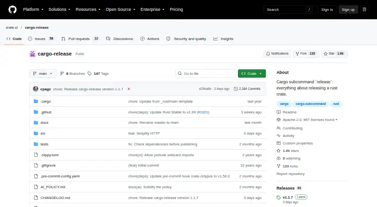Screen dimensions: 377x207
Task: Click the Report repository link
Action: coord(290,174)
